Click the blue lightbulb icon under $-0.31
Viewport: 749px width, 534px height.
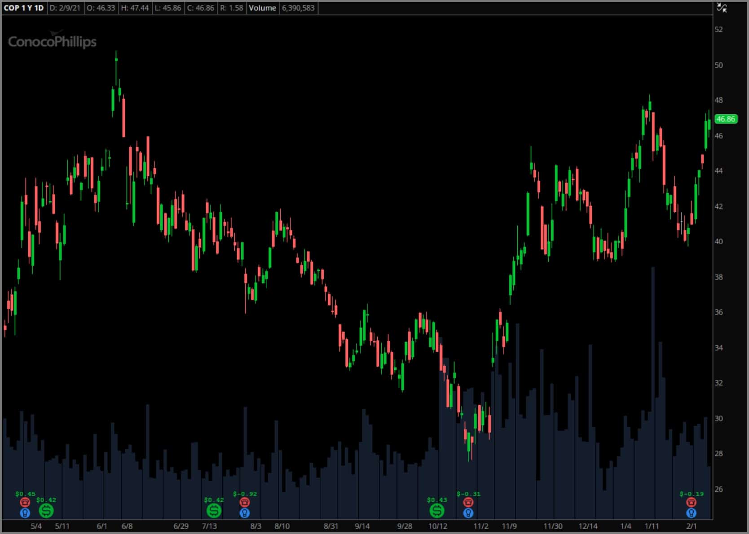[468, 512]
